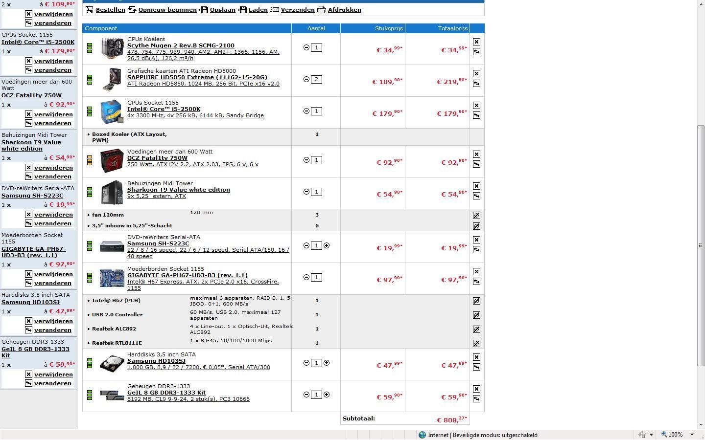Print the list with Afdrukken
This screenshot has width=705, height=440.
coord(339,10)
